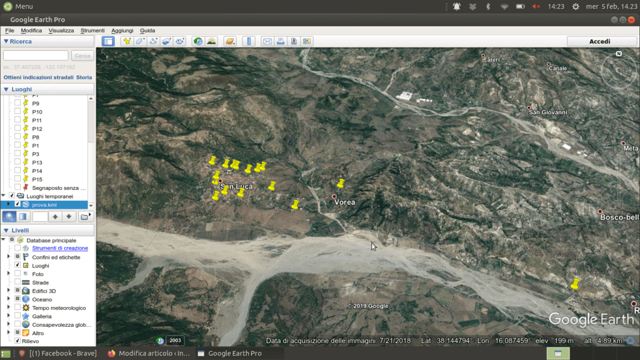Collapse the Ricerca panel
This screenshot has height=360, width=640.
tap(6, 41)
